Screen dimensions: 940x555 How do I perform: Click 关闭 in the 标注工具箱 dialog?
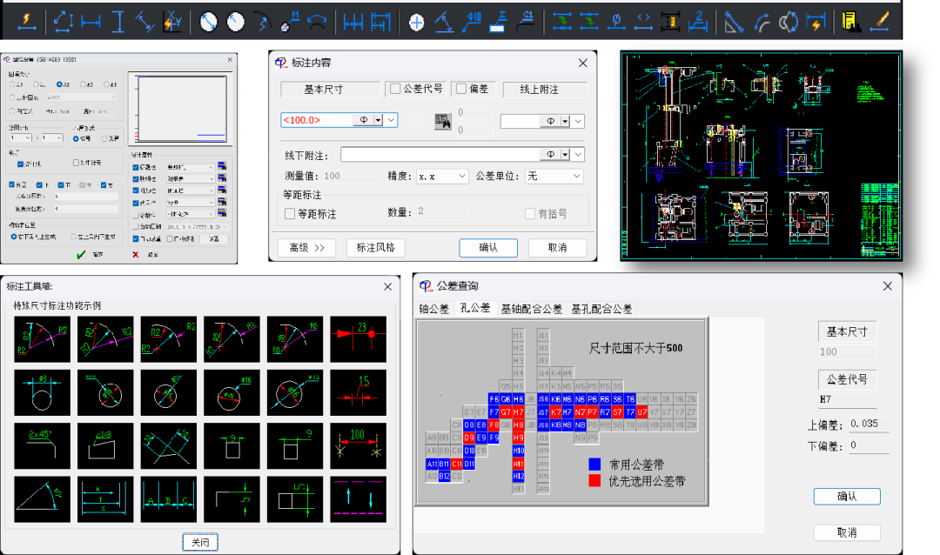200,542
